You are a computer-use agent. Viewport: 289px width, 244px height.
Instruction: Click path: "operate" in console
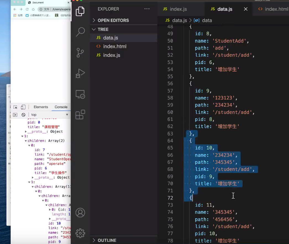50,163
